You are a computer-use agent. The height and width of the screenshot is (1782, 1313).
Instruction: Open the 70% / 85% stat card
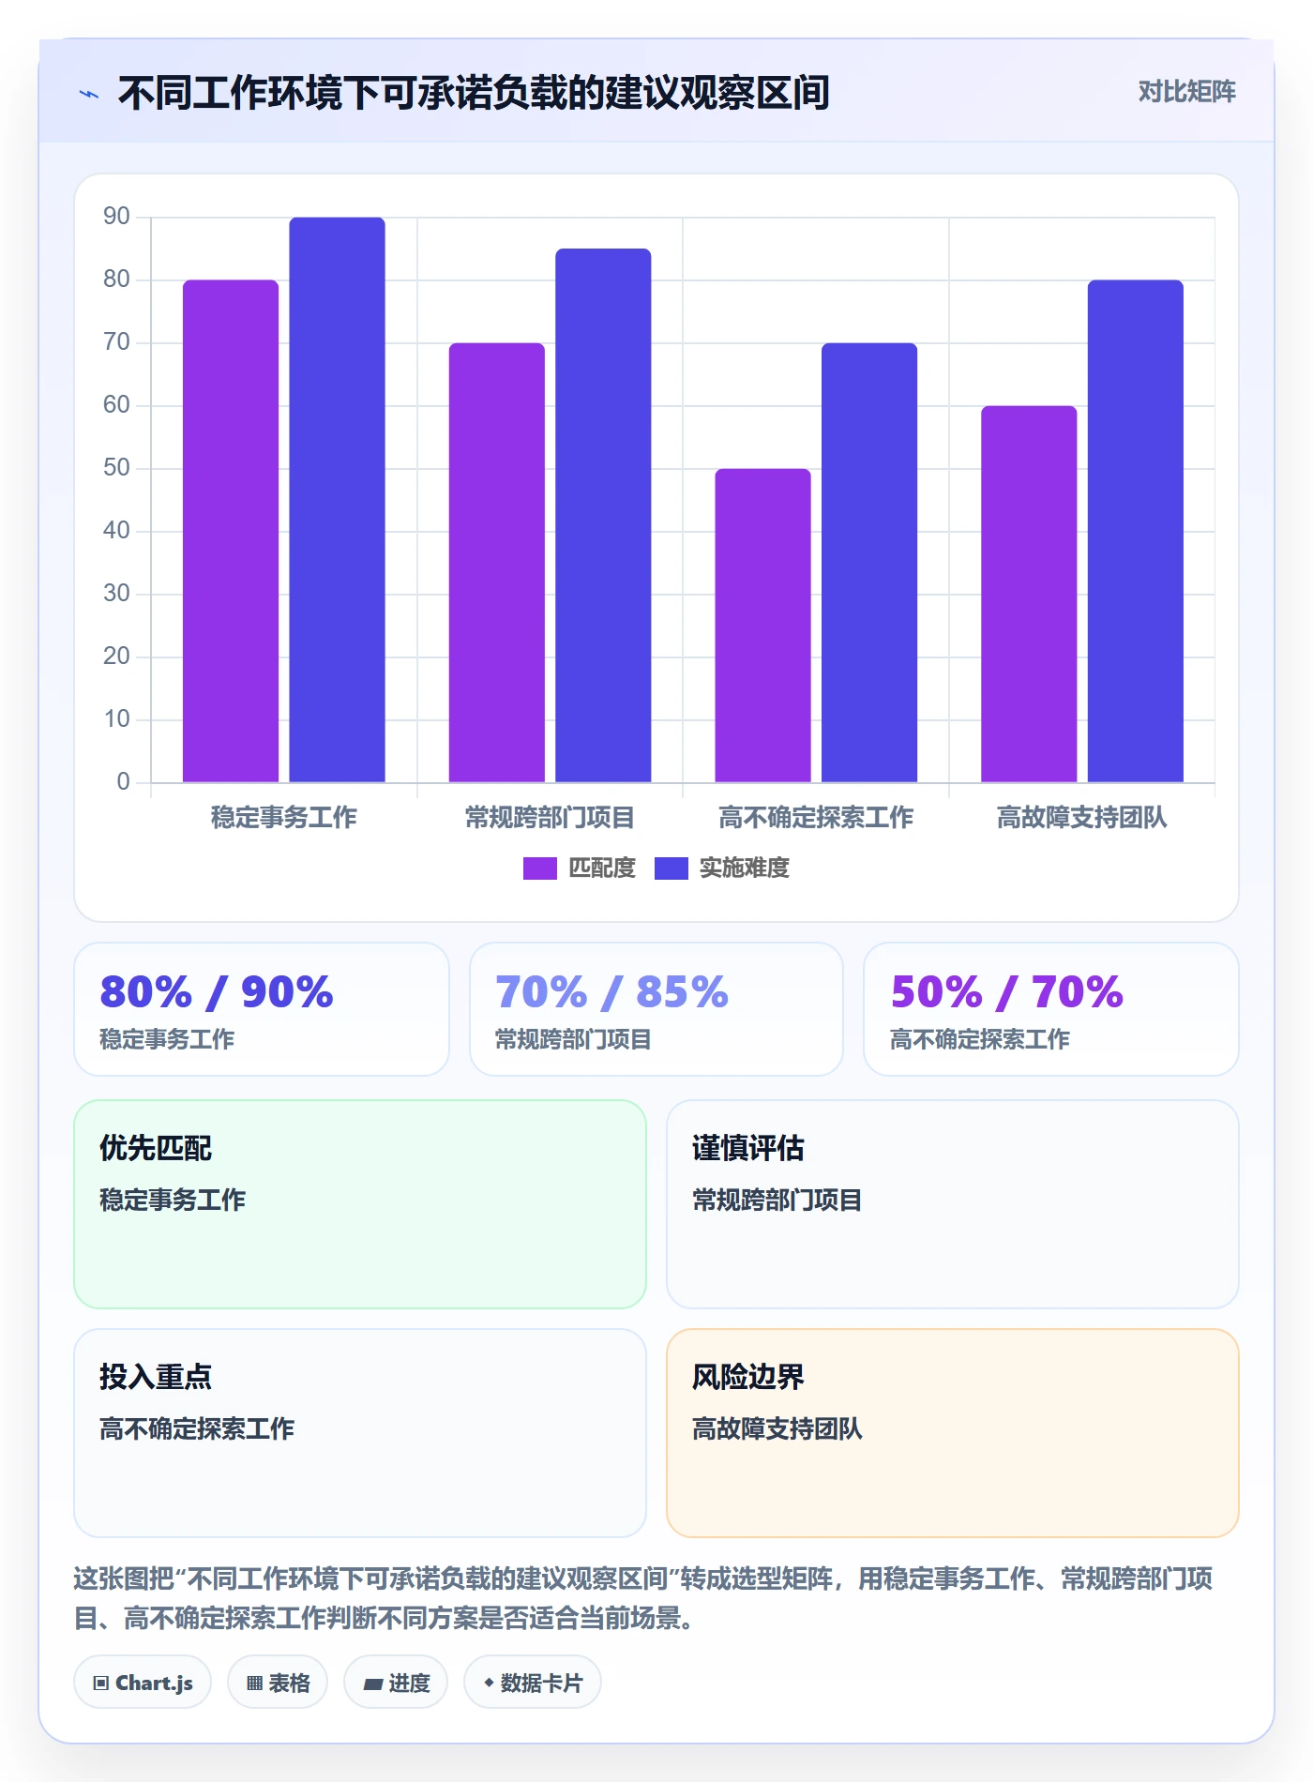[656, 1009]
